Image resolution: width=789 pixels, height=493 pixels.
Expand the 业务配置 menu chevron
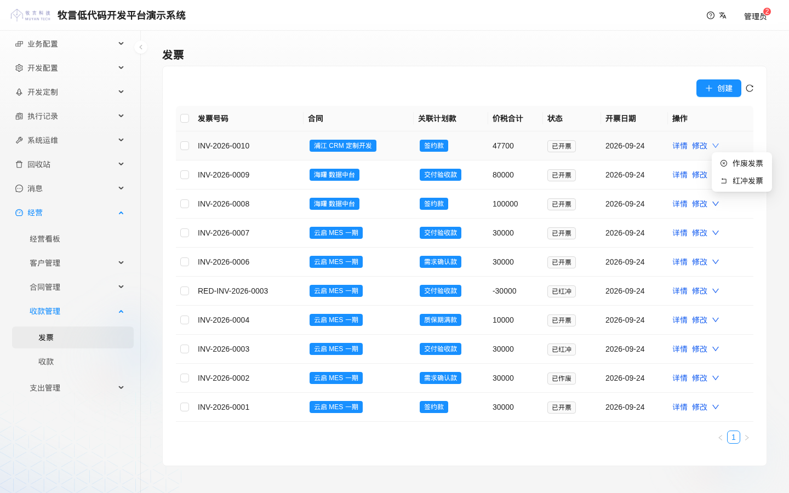pyautogui.click(x=121, y=44)
